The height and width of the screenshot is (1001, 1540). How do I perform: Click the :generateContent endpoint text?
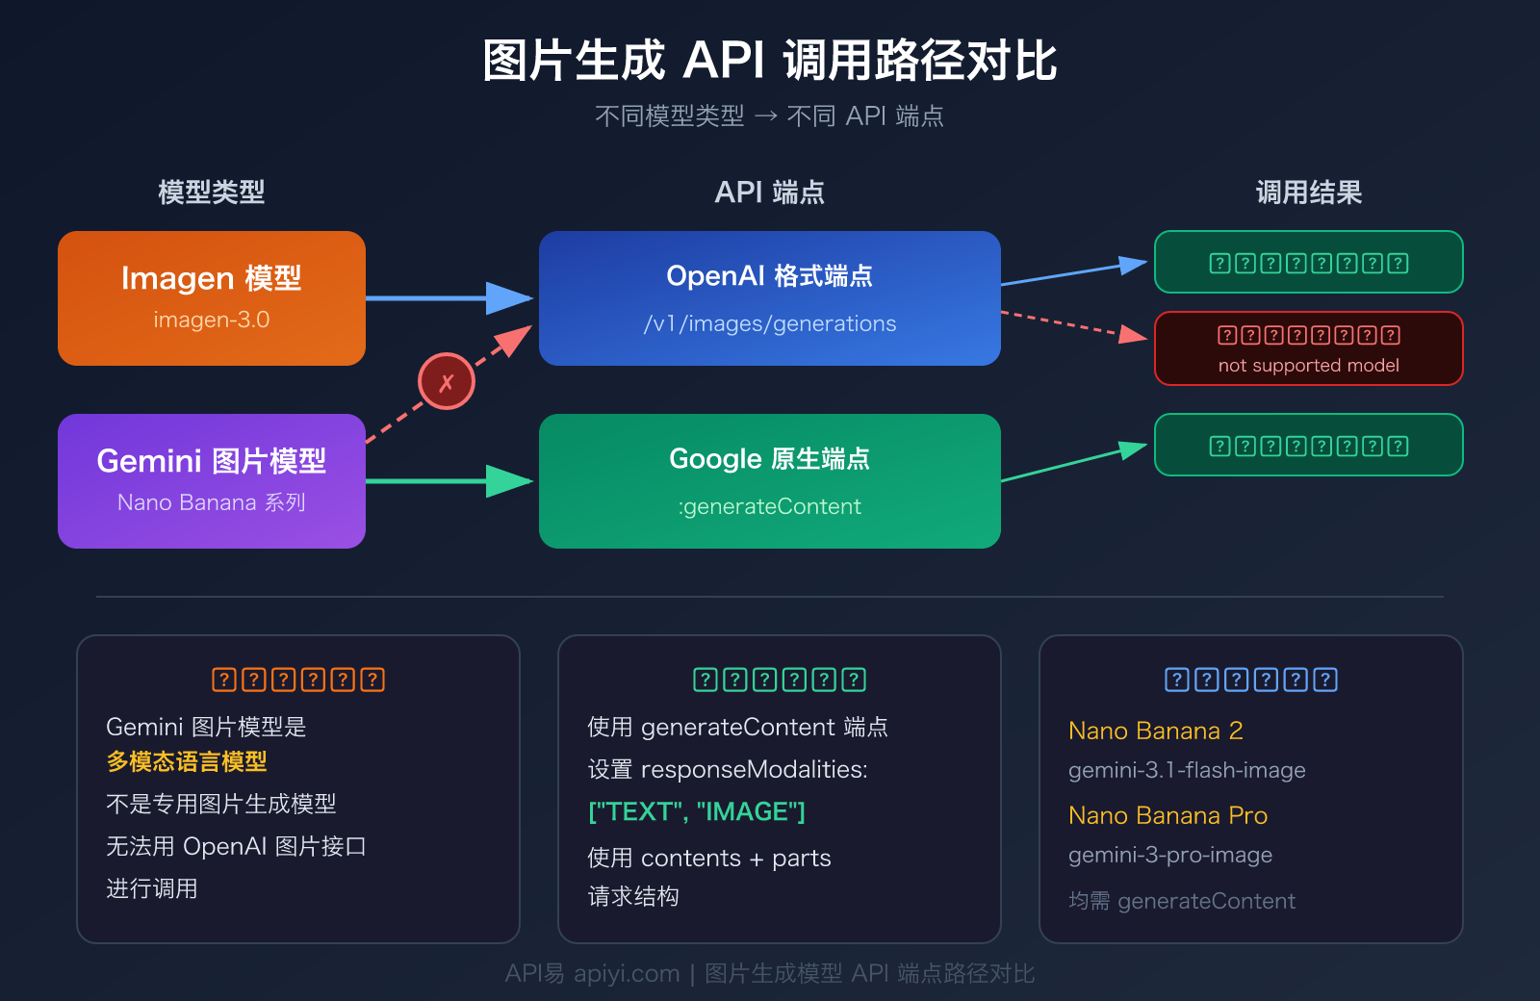coord(768,506)
